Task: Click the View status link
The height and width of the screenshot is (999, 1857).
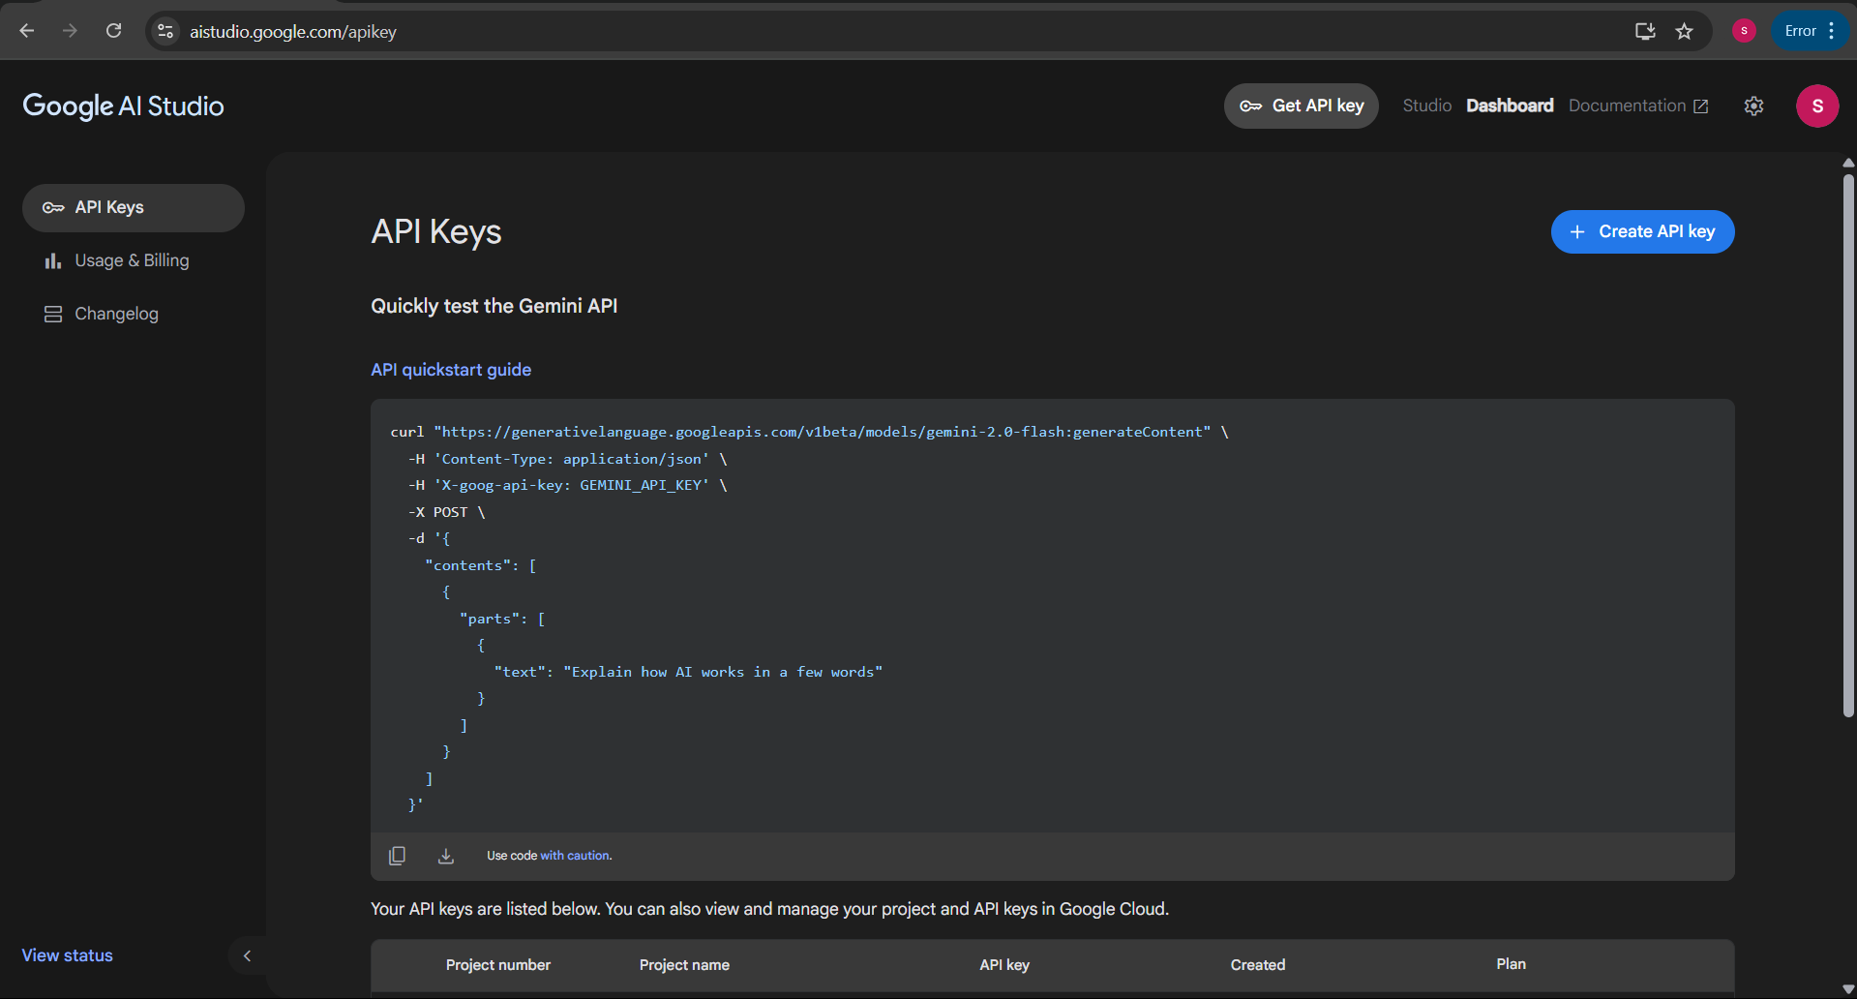Action: [68, 955]
